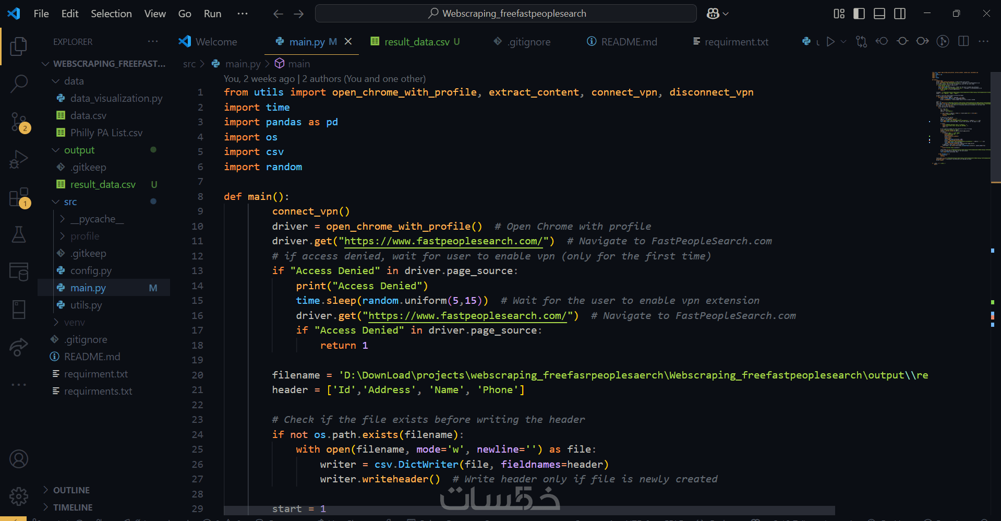Open Changes compare icon in editor toolbar

coord(861,41)
